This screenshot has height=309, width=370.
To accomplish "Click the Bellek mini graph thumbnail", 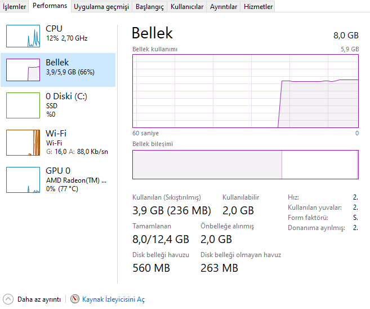I will tap(23, 69).
